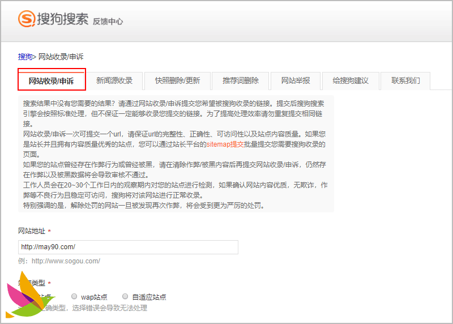This screenshot has height=324, width=453.
Task: Select the wap站点 radio button
Action: pos(74,296)
